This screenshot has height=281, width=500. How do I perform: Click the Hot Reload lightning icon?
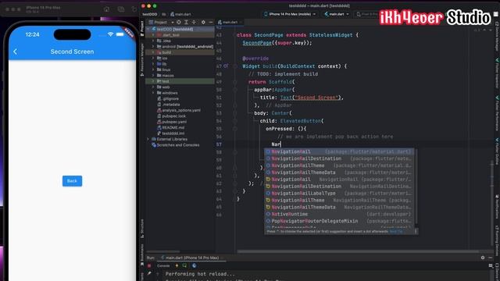[x=177, y=265]
